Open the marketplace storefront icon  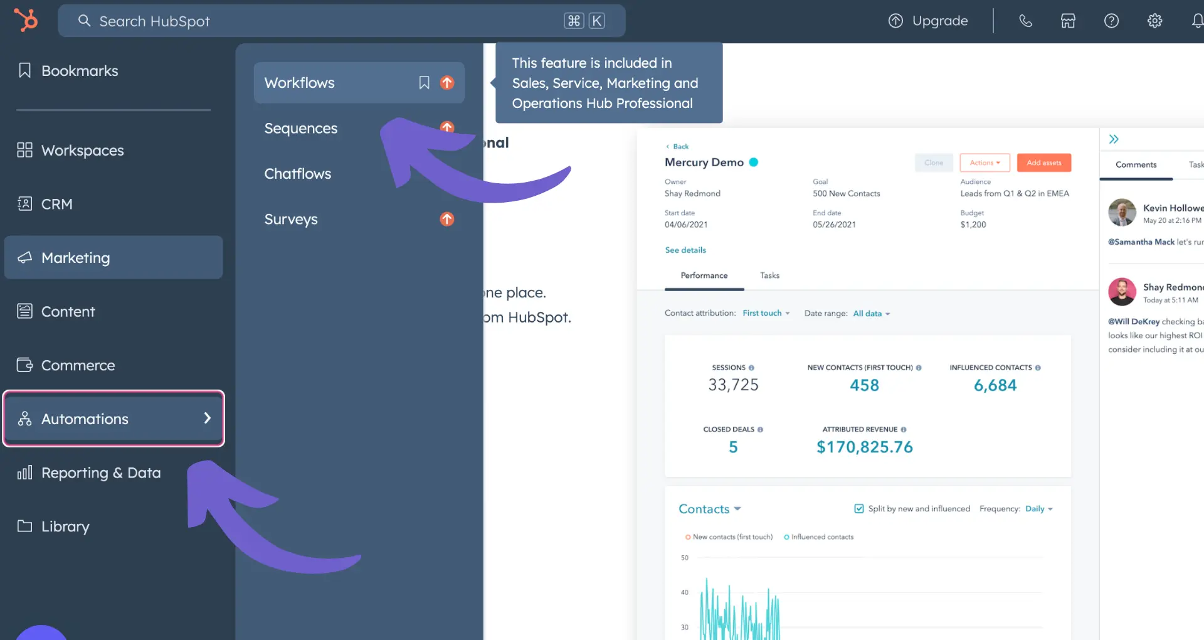coord(1068,21)
